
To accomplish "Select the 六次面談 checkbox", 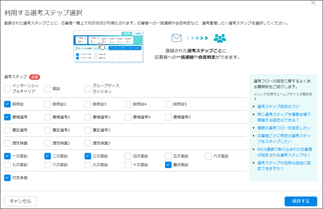I will (208, 156).
